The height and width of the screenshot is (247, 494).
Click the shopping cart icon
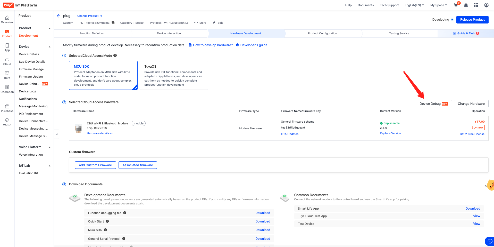(456, 5)
